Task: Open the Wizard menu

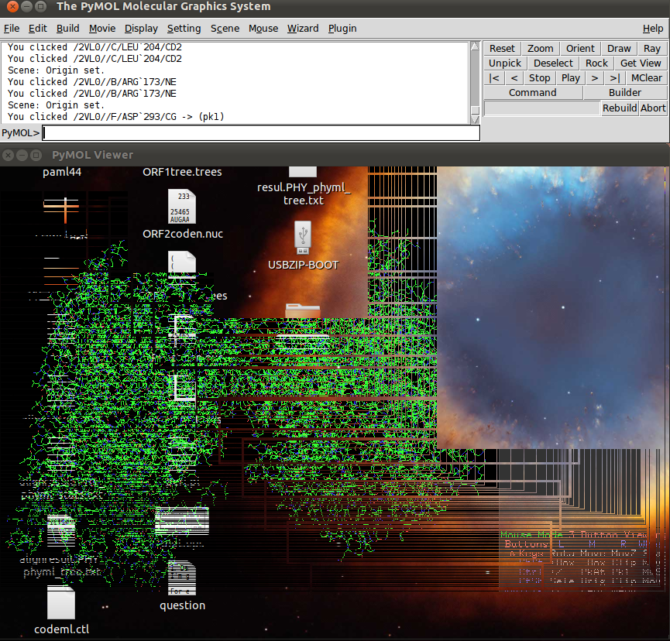Action: [303, 29]
